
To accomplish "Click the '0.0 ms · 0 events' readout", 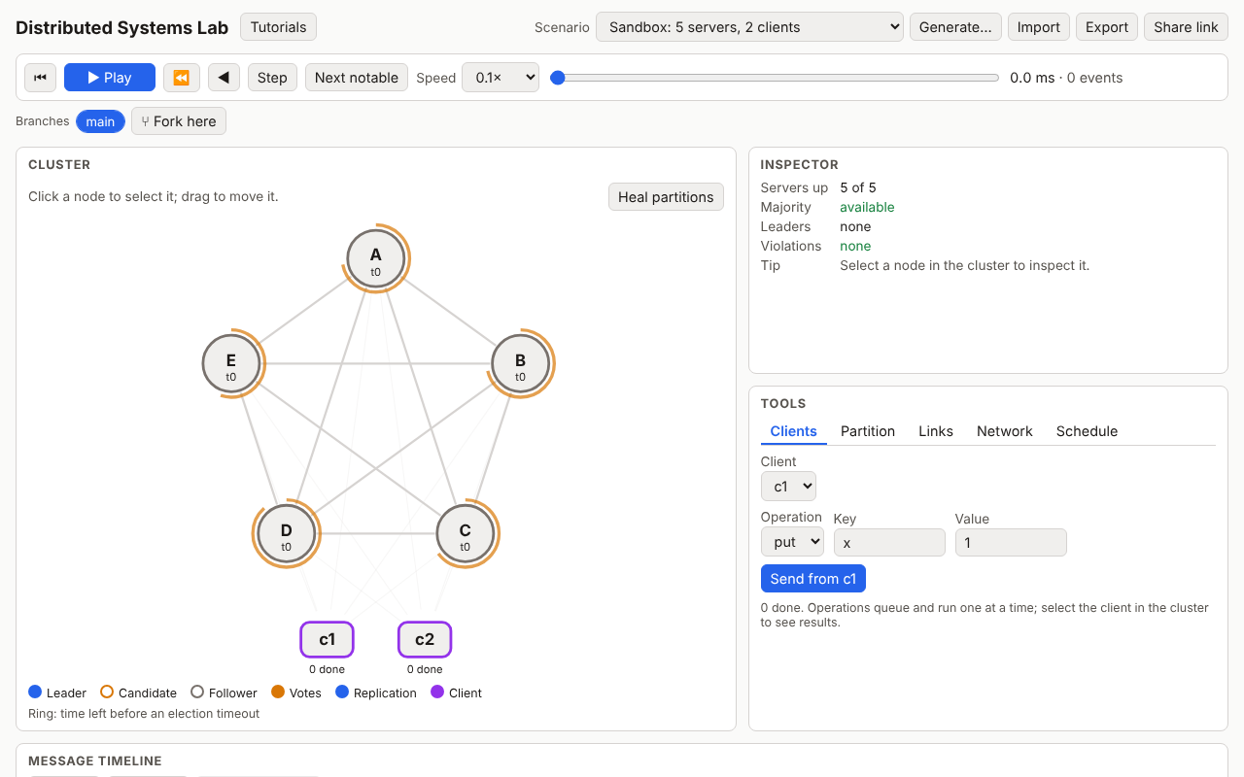I will click(1066, 78).
